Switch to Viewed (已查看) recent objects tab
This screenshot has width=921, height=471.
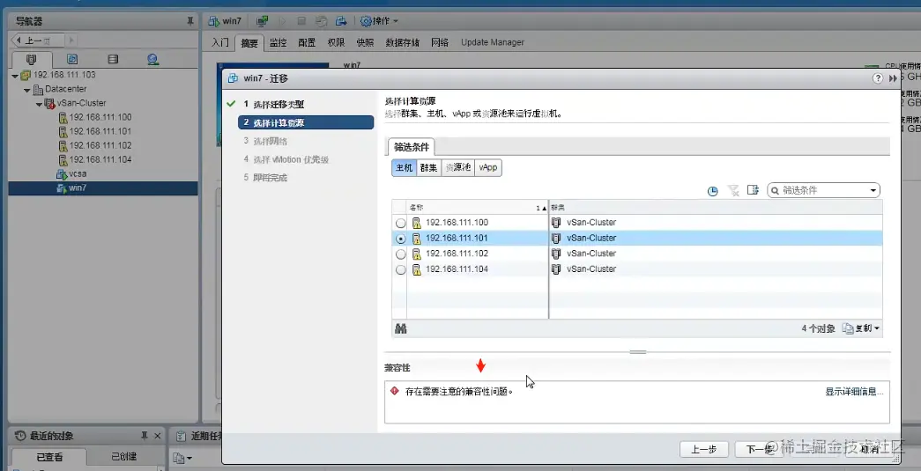point(49,457)
